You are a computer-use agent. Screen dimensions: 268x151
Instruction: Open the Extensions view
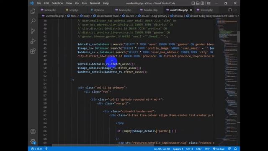[33, 51]
